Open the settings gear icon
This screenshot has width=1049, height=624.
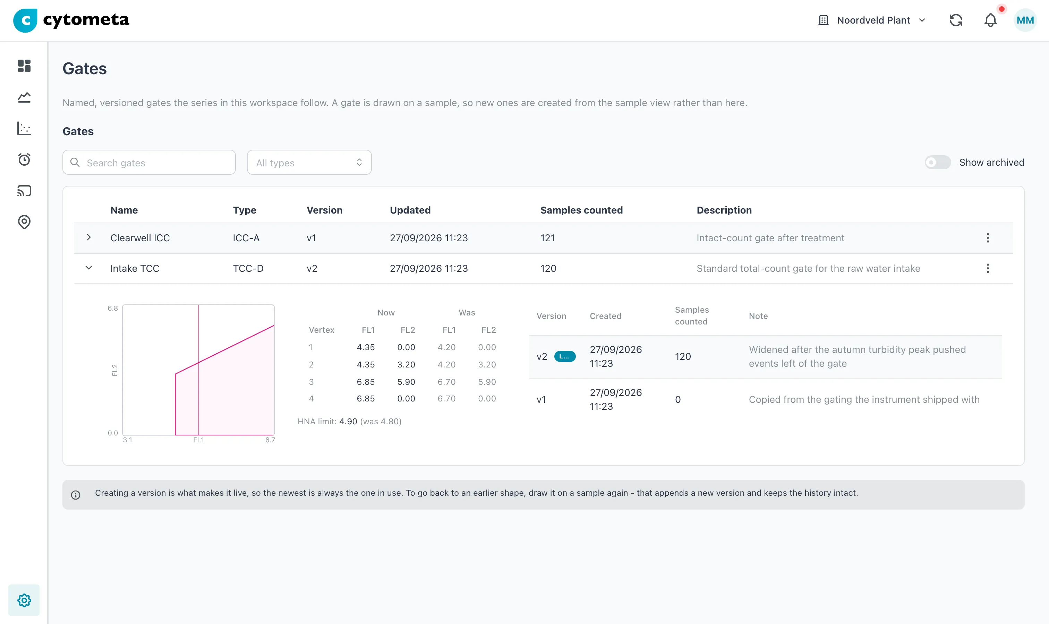coord(24,600)
